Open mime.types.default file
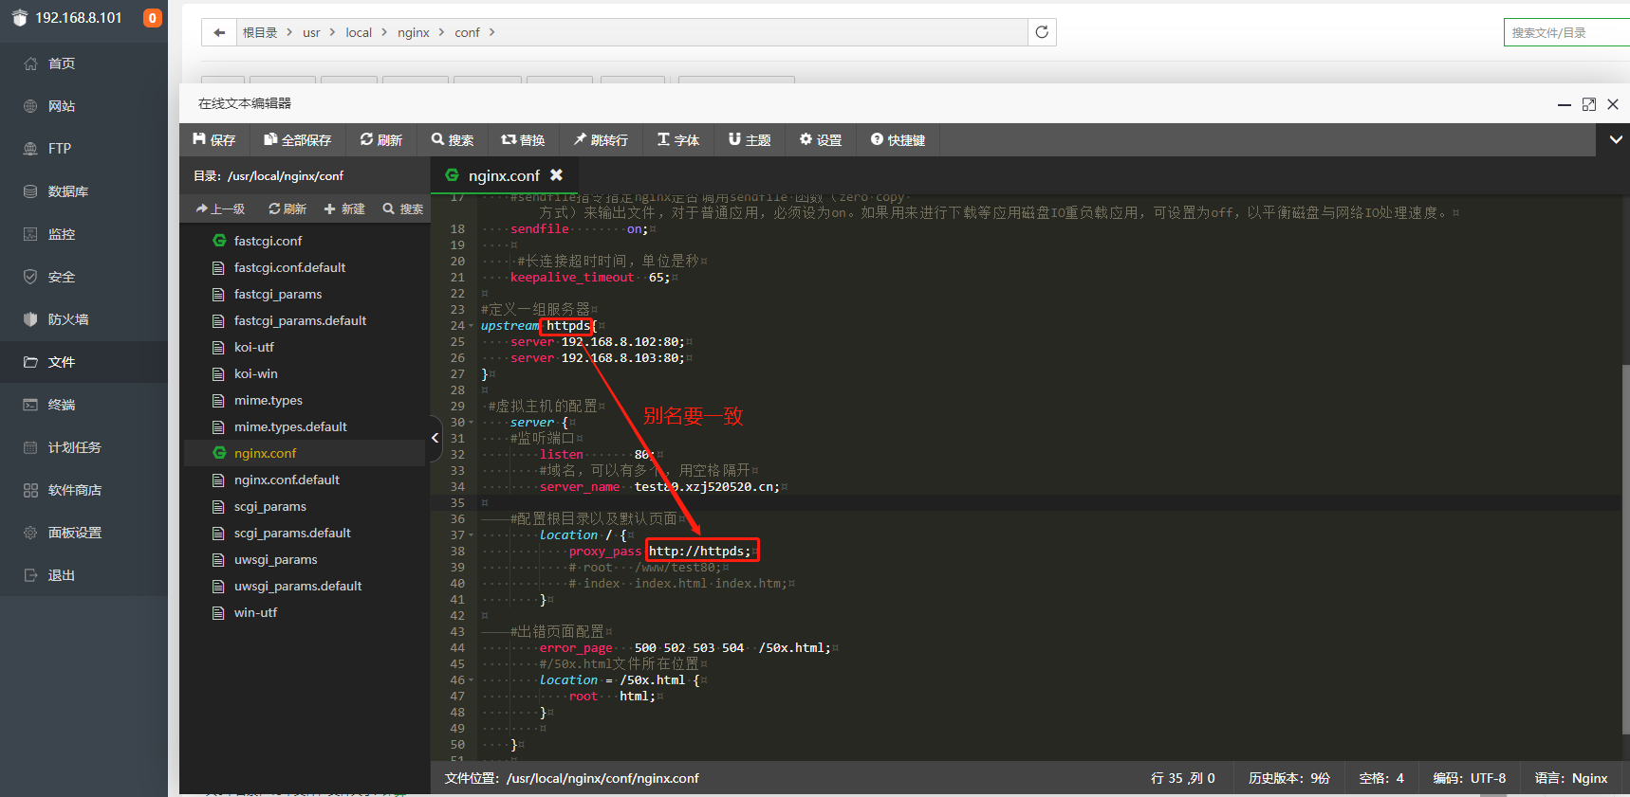The width and height of the screenshot is (1630, 797). pos(290,426)
